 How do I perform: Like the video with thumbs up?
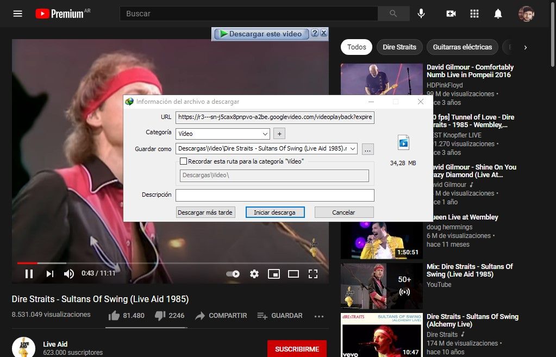point(114,316)
